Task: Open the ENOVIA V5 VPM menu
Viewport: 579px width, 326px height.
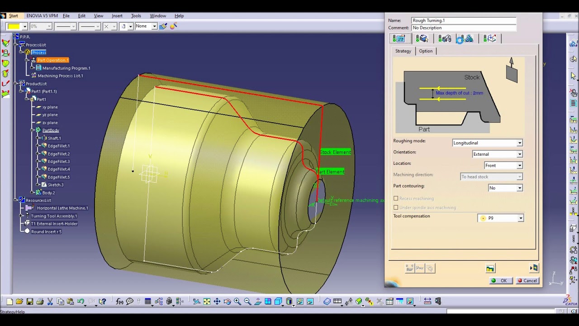Action: pos(42,16)
